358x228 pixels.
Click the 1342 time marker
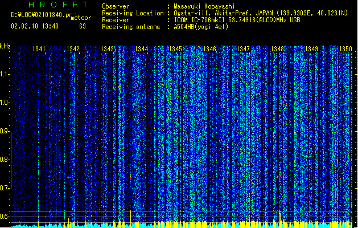click(73, 49)
